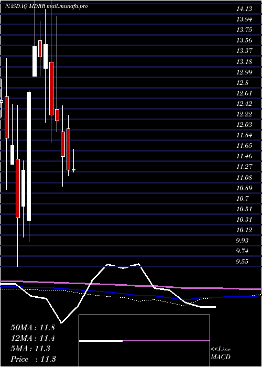Click the 13.75 price axis label
The height and width of the screenshot is (367, 262).
245,30
